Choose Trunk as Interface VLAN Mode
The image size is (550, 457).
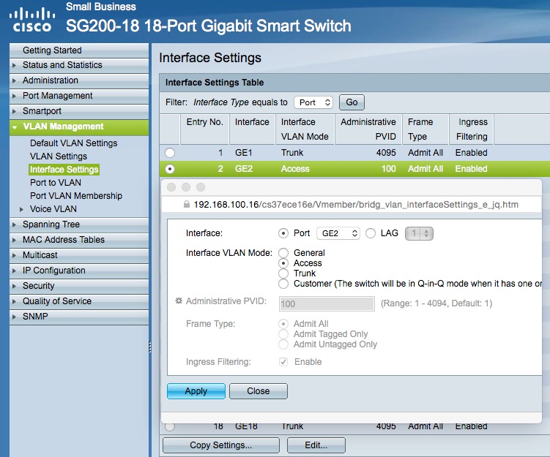pos(283,273)
